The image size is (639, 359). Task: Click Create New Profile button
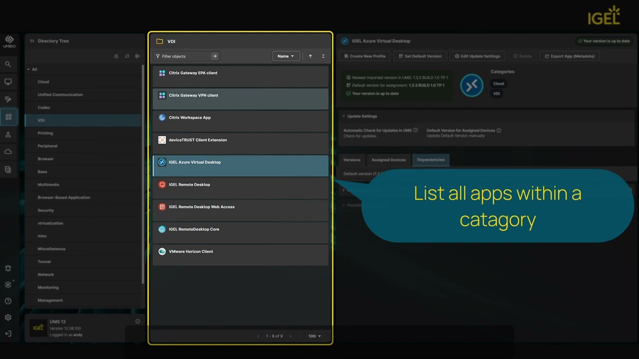tap(364, 56)
